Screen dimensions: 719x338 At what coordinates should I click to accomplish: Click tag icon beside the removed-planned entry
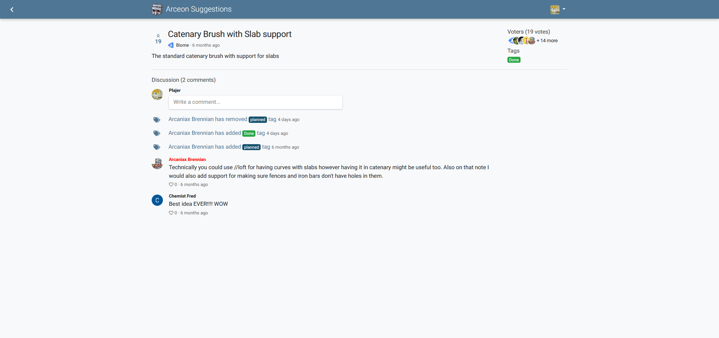tap(157, 120)
